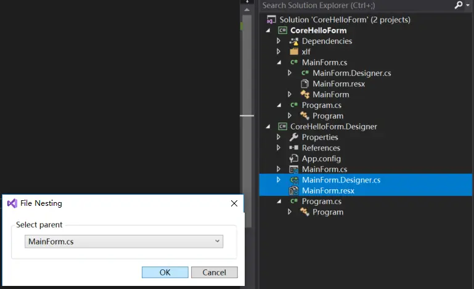
Task: Click the xlf folder icon
Action: (x=294, y=52)
